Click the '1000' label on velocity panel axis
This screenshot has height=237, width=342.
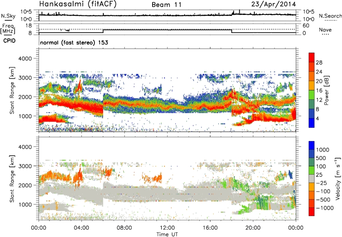tap(25, 204)
